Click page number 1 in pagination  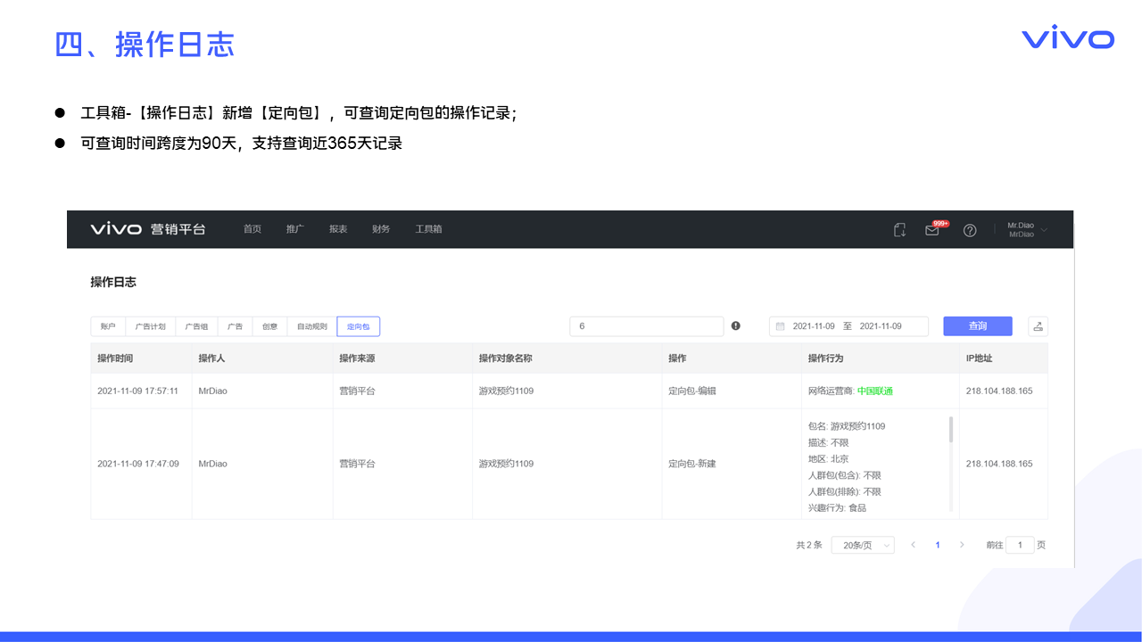click(938, 545)
